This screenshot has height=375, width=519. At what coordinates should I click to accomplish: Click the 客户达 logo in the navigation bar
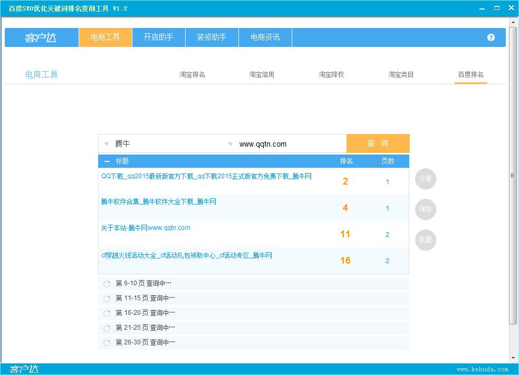41,37
